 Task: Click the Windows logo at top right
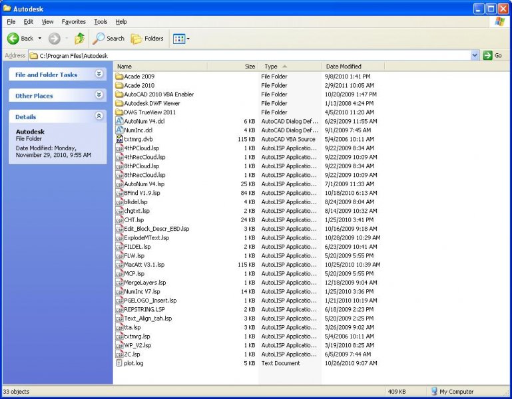(499, 22)
